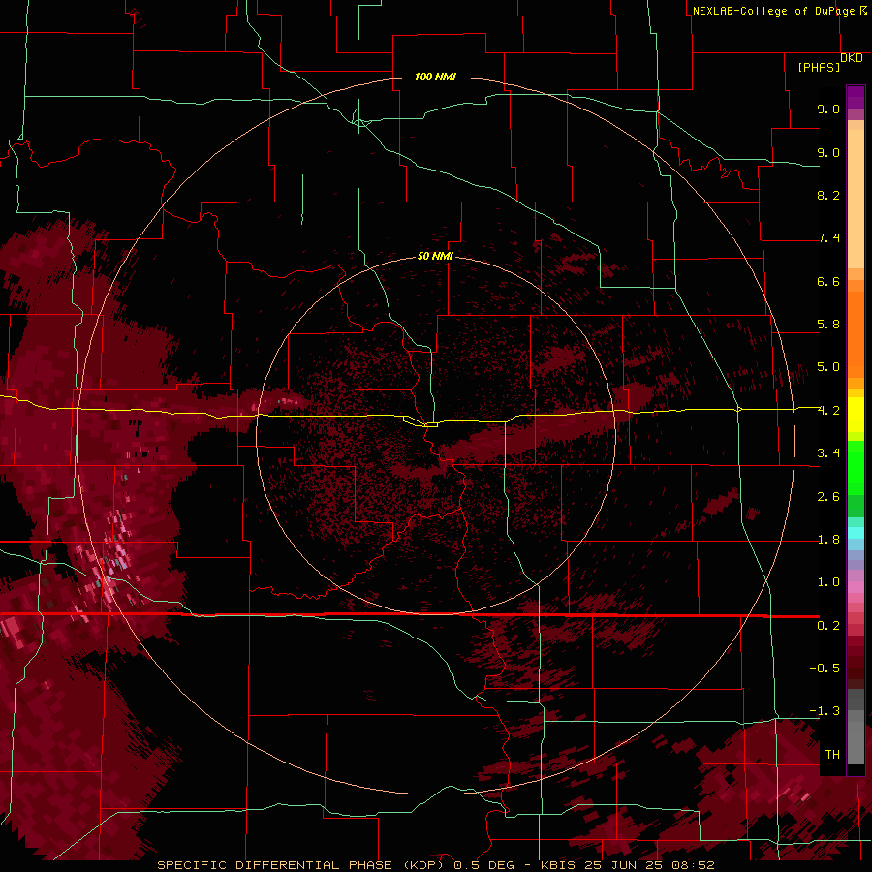Click the 1.8 value on the color scale
The width and height of the screenshot is (872, 872).
pos(828,540)
